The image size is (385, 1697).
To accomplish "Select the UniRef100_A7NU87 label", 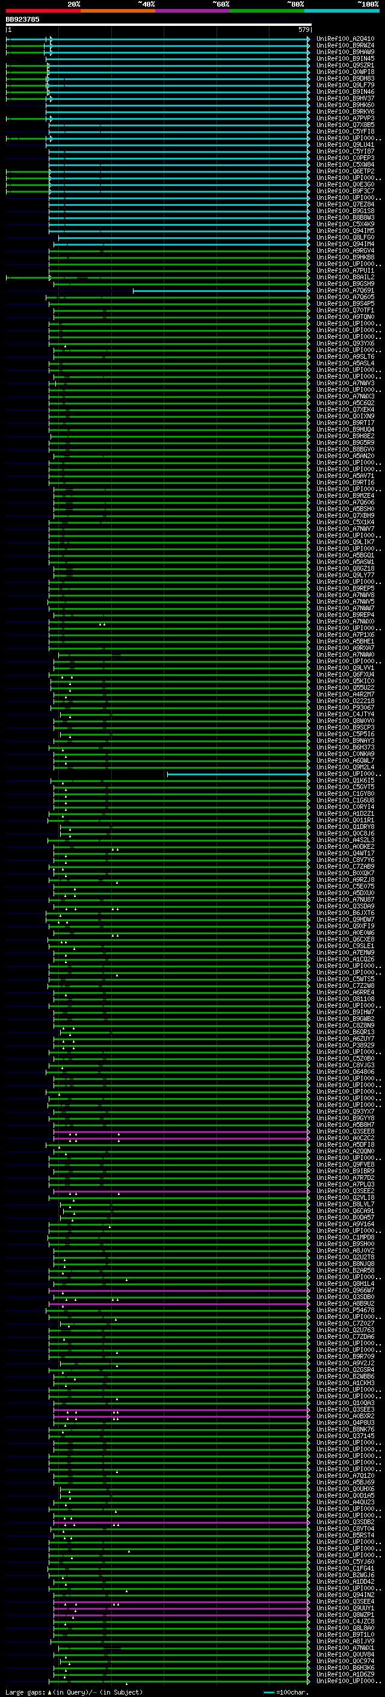I will click(345, 900).
